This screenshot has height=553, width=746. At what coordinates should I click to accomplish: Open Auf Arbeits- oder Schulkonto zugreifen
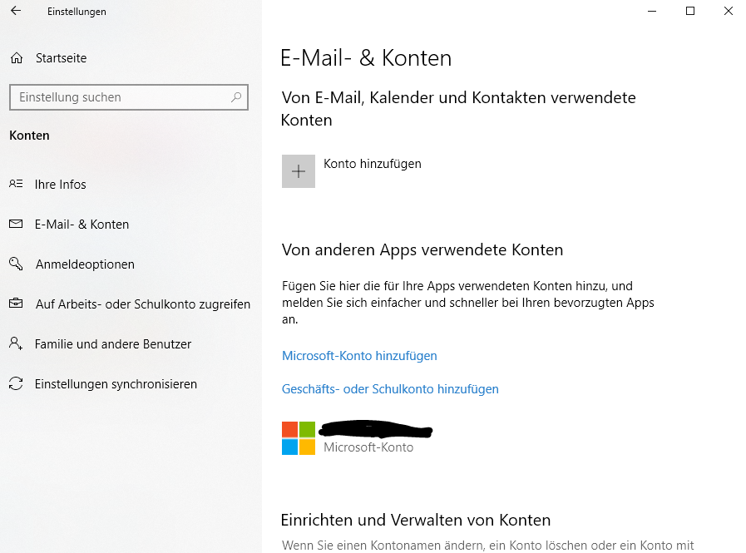[x=142, y=304]
